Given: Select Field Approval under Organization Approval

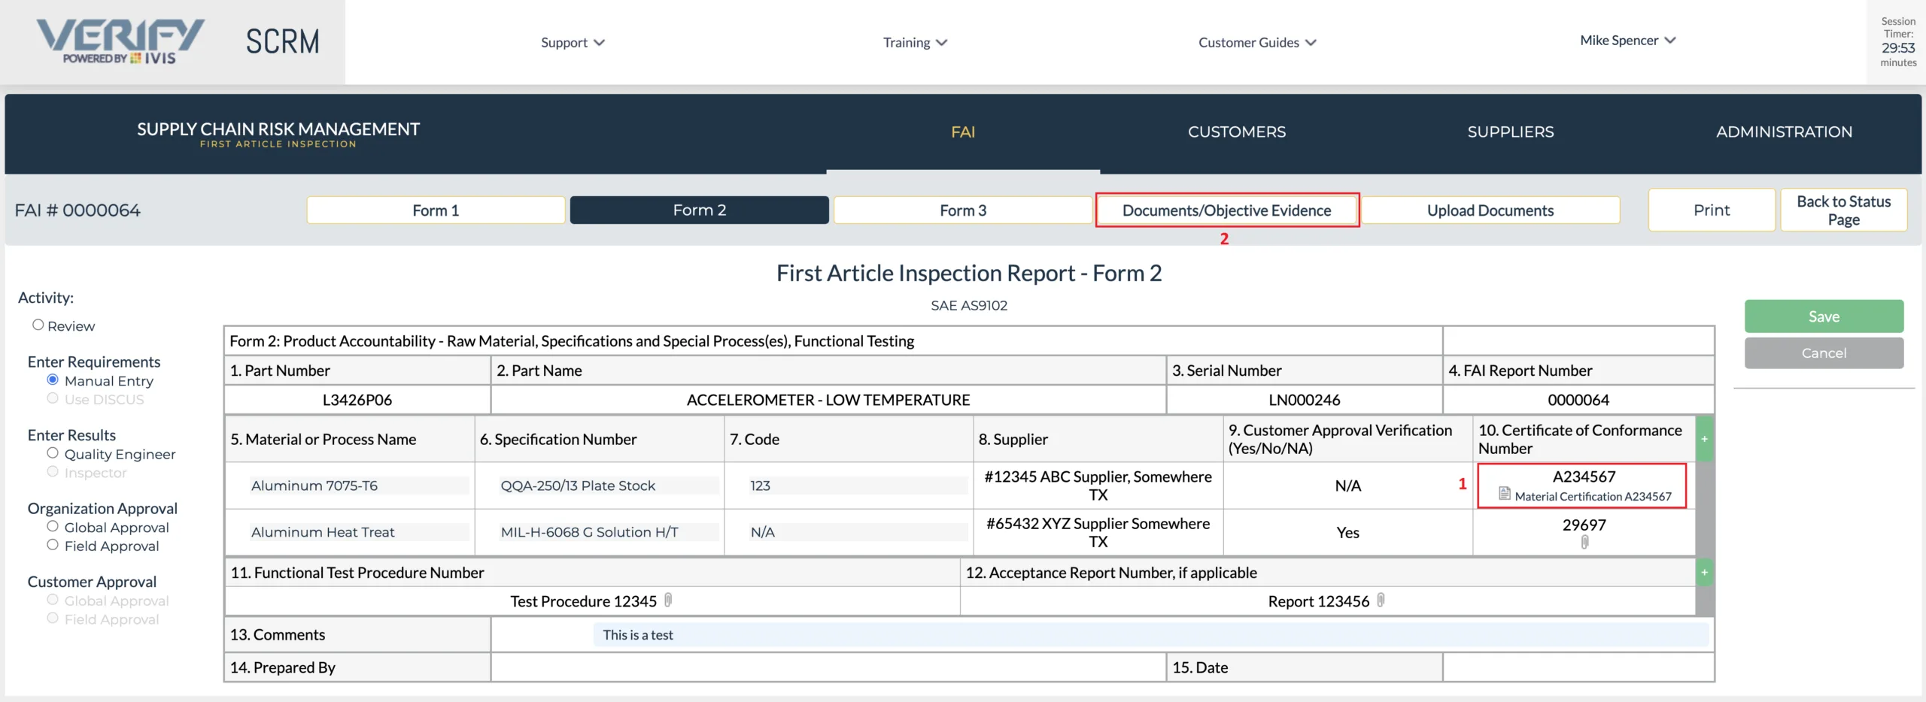Looking at the screenshot, I should pos(53,544).
